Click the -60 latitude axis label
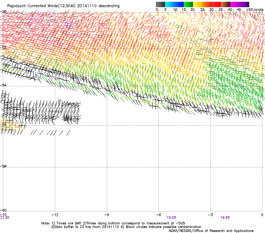The width and height of the screenshot is (265, 233). 3,210
